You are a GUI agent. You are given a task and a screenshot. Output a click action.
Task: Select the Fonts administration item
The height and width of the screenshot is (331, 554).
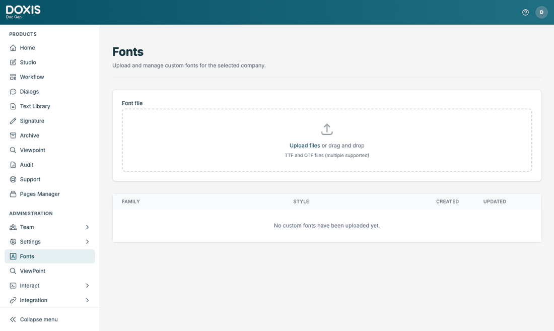pos(50,256)
